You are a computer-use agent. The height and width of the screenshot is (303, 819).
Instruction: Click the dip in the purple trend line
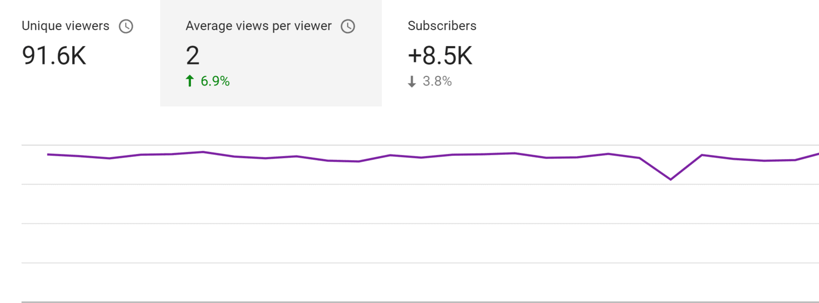671,180
